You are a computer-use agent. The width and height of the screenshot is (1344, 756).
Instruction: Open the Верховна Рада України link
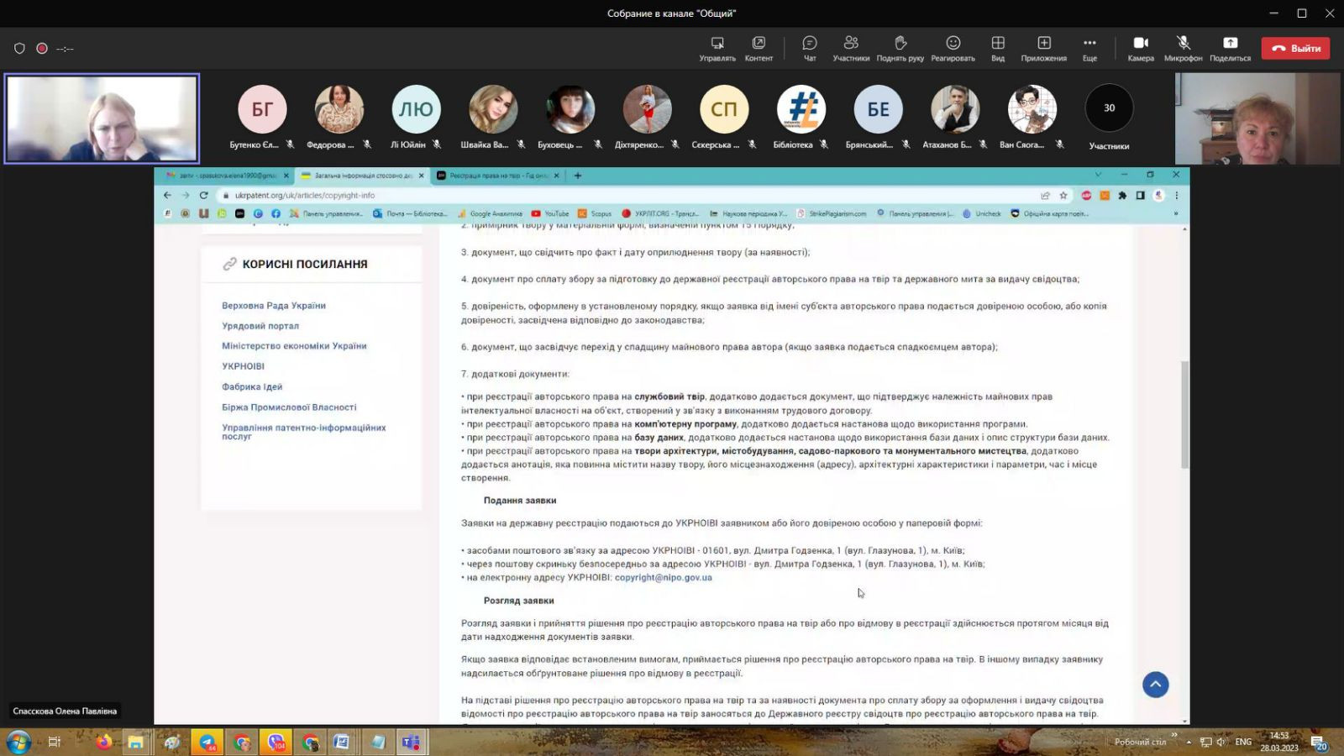click(x=274, y=306)
